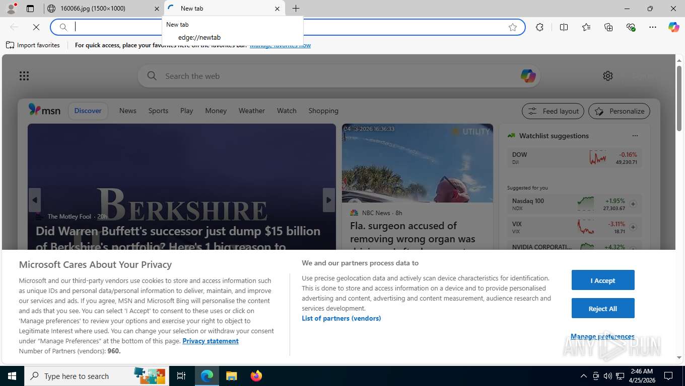The width and height of the screenshot is (685, 386).
Task: Close the New tab tab
Action: [x=277, y=8]
